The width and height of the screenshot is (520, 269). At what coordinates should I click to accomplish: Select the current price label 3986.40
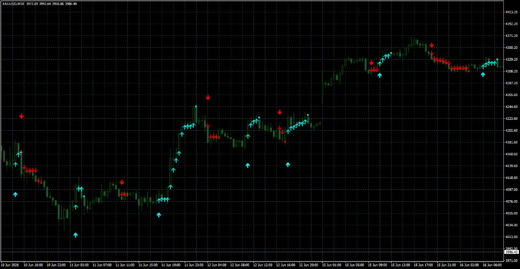point(511,252)
